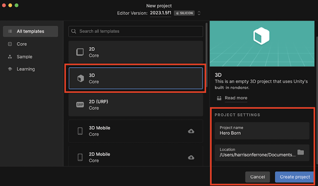Download the 2D Mobile template
The width and height of the screenshot is (318, 186).
(x=191, y=157)
